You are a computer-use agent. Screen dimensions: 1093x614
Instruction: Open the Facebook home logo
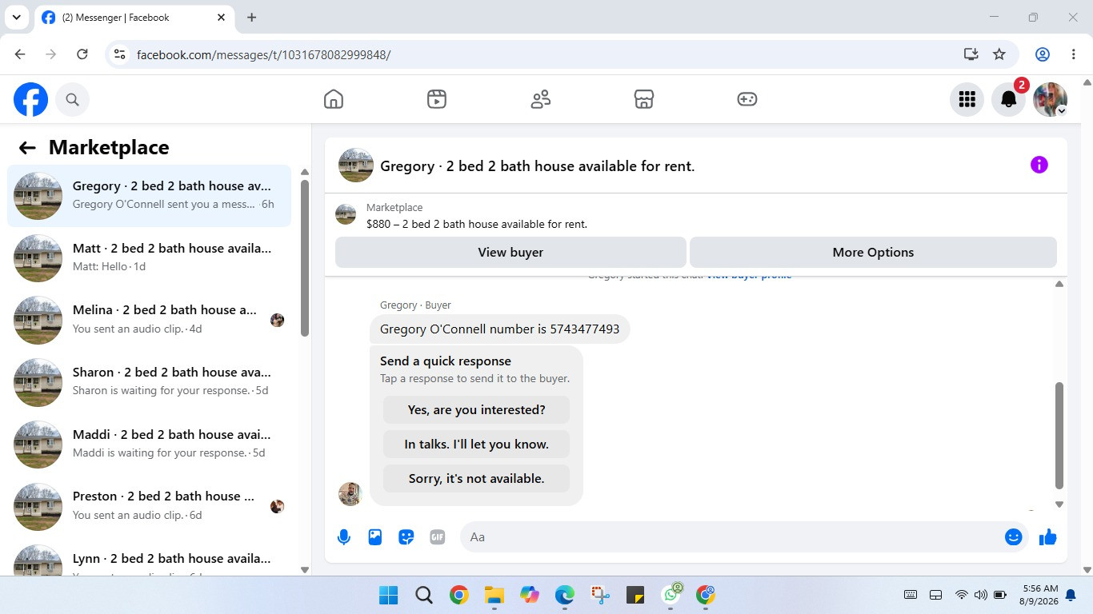click(31, 100)
